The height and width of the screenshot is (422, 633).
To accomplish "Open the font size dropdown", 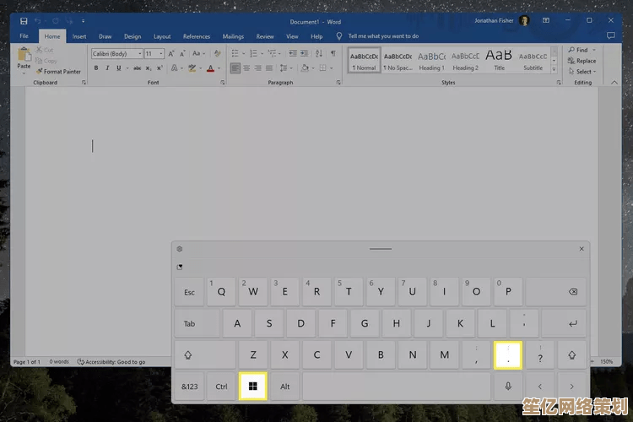I will (x=160, y=53).
